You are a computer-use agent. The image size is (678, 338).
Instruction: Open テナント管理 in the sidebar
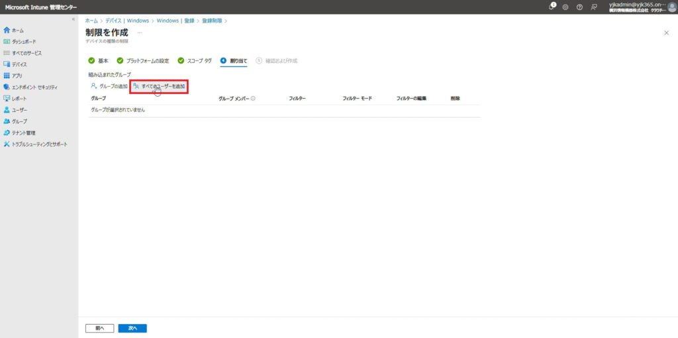(x=23, y=133)
